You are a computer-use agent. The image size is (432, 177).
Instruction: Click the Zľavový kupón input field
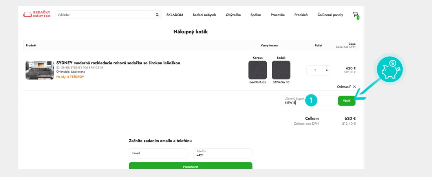[309, 101]
